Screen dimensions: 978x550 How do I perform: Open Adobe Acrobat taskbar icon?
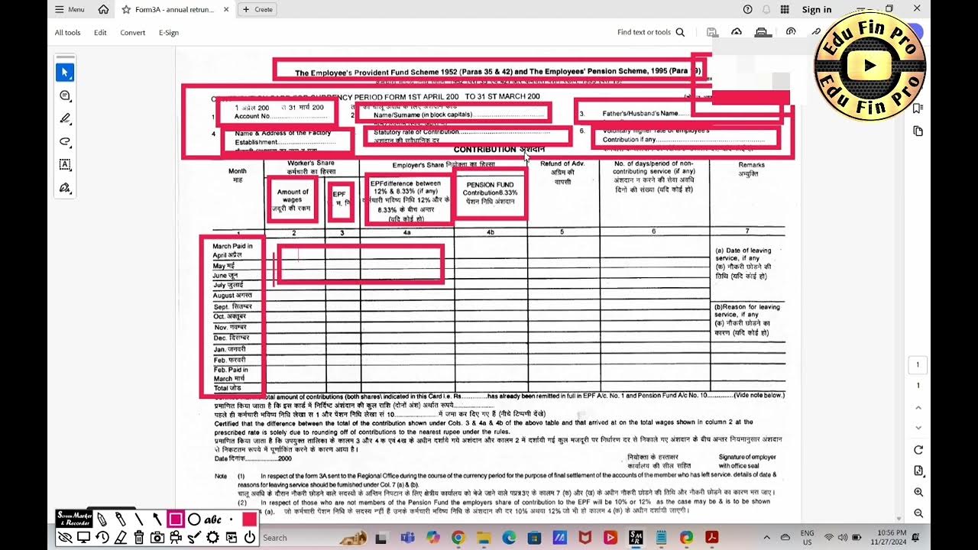coord(712,538)
